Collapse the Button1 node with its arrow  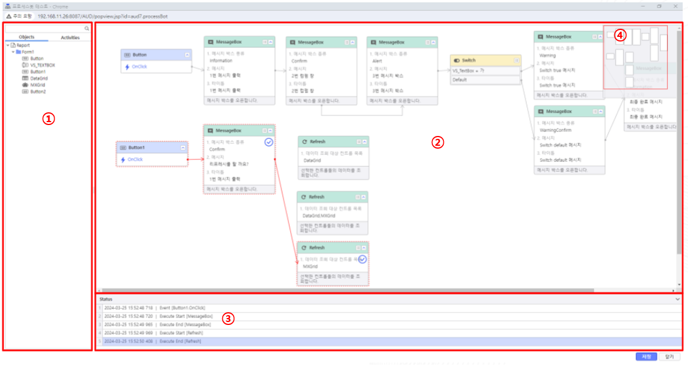click(x=183, y=148)
